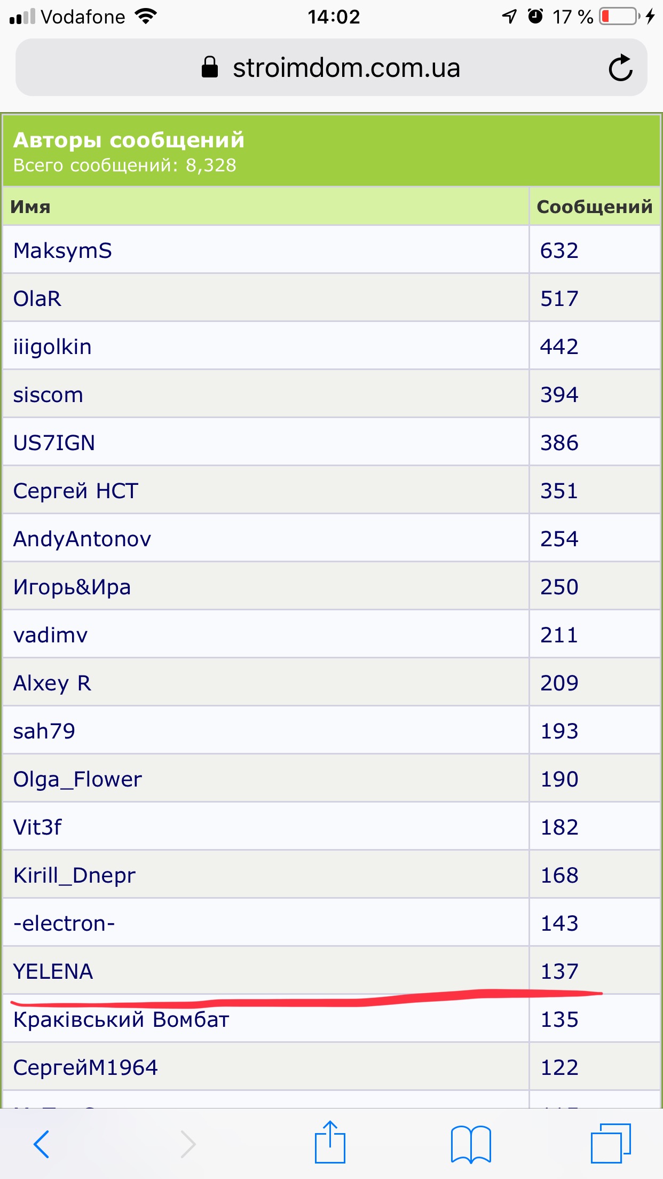Tap the padlock icon in address bar
This screenshot has height=1179, width=663.
tap(210, 68)
